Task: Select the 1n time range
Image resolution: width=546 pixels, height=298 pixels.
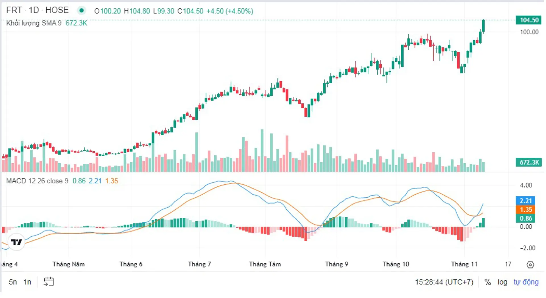Action: [27, 282]
